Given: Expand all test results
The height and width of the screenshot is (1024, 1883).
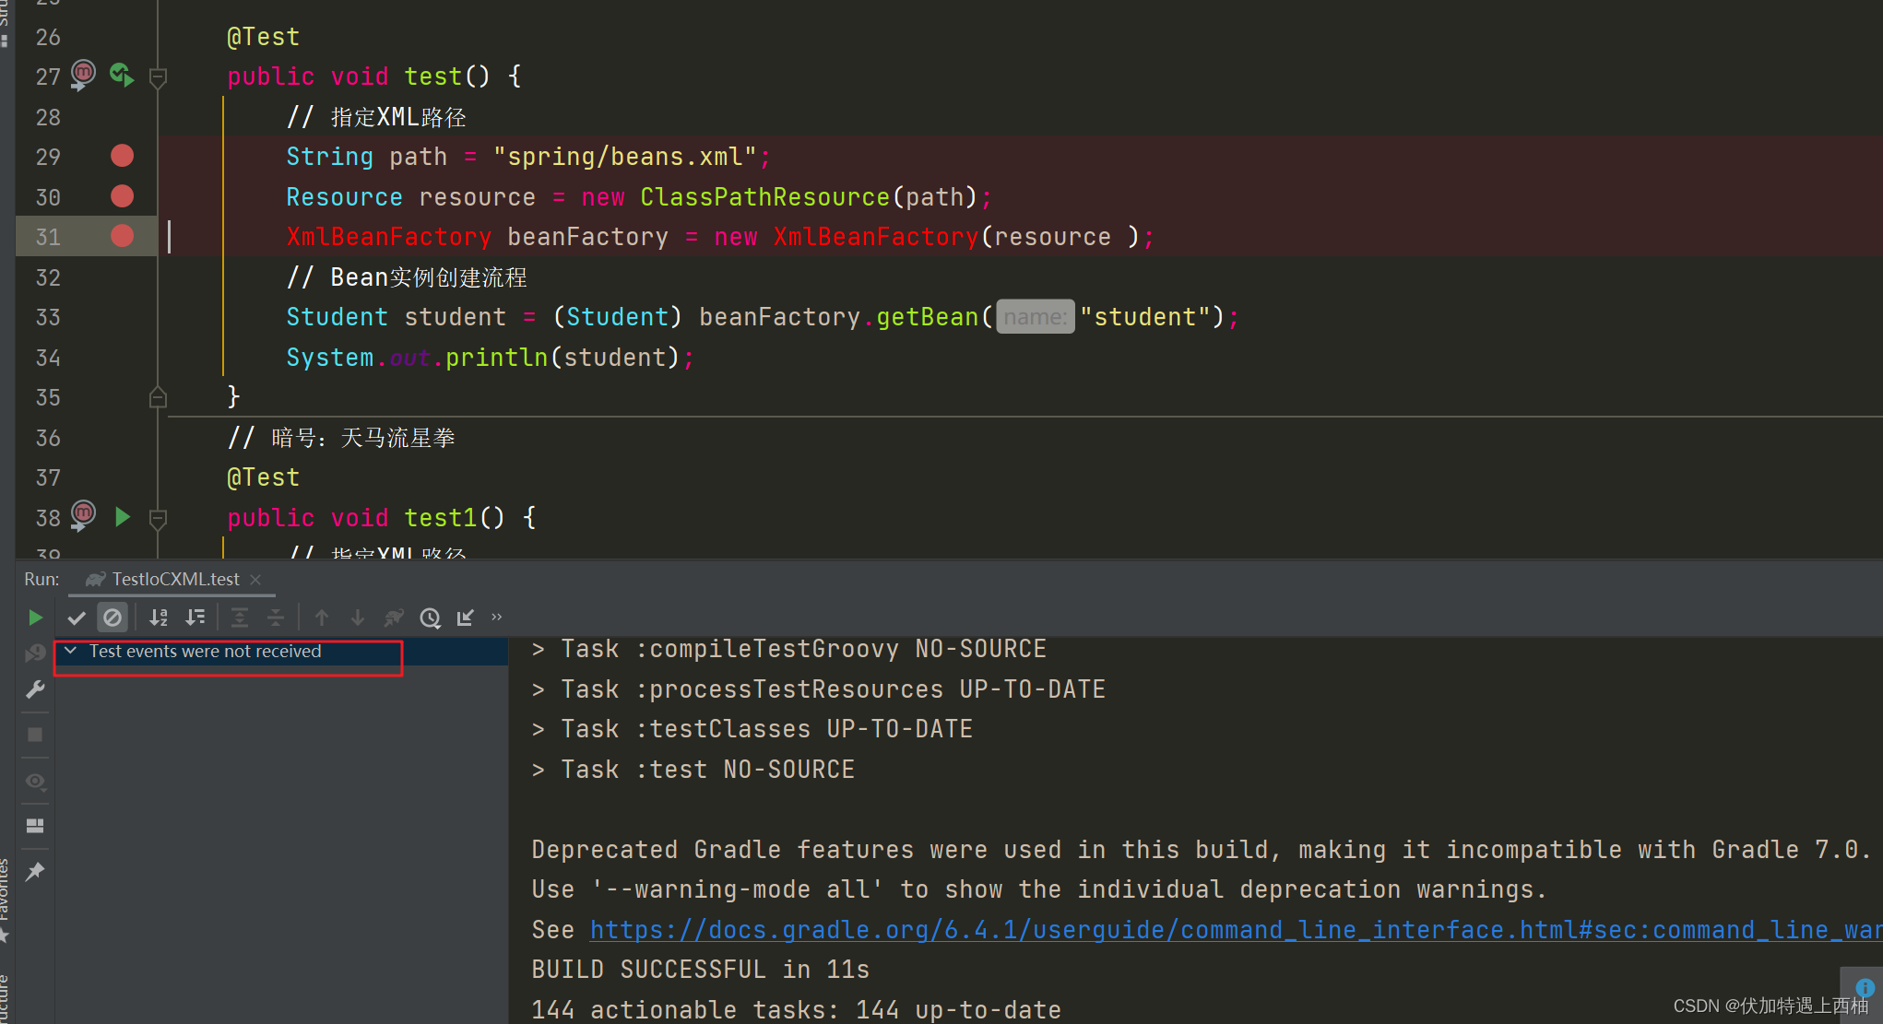Looking at the screenshot, I should pos(240,618).
